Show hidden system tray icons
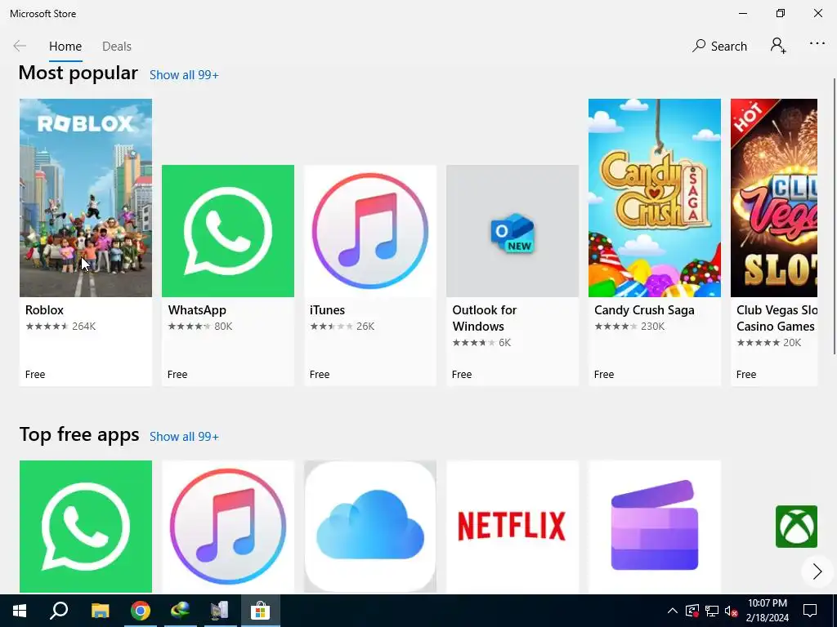The height and width of the screenshot is (627, 837). tap(673, 611)
